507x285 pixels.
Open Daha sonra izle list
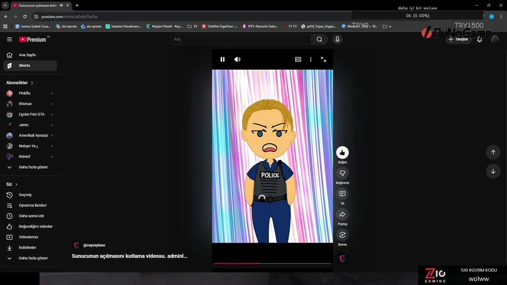coord(30,216)
